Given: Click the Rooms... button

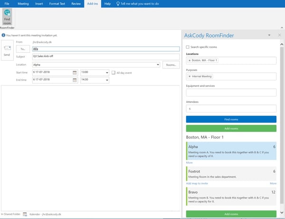Looking at the screenshot, I should tap(171, 65).
